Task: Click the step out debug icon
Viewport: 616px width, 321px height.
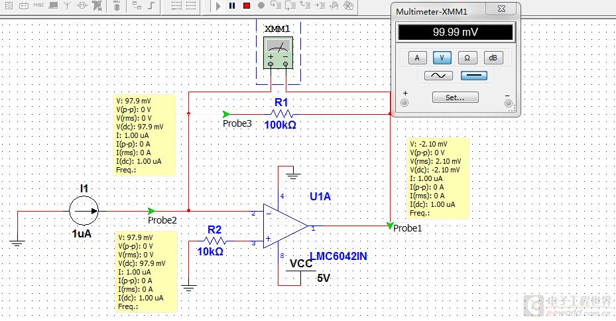Action: click(305, 5)
